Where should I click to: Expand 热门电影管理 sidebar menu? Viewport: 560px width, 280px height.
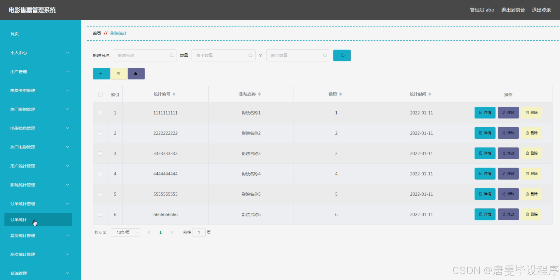pyautogui.click(x=38, y=147)
